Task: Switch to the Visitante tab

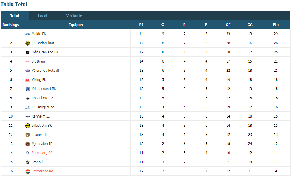Action: (74, 16)
